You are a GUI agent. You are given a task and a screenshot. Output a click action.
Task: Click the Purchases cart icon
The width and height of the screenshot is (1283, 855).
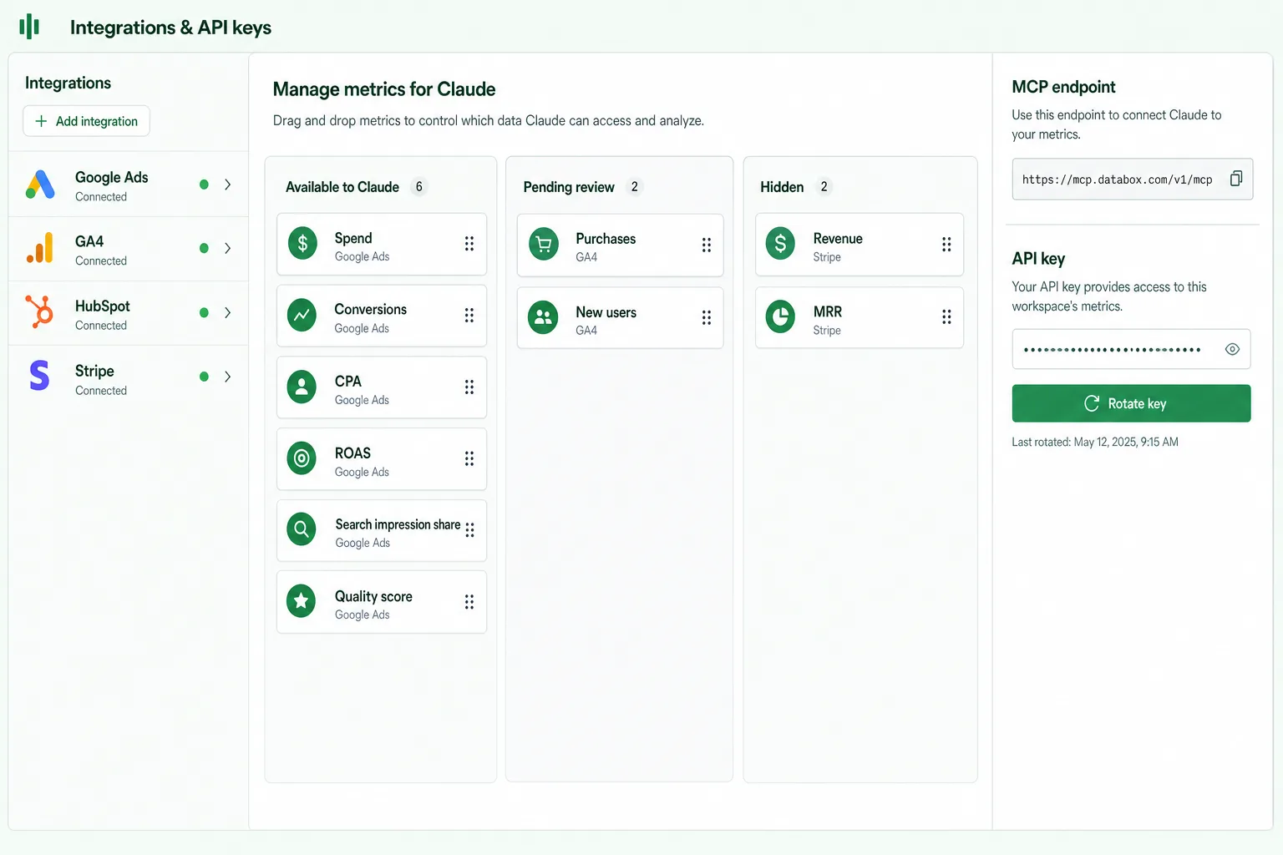pos(544,244)
